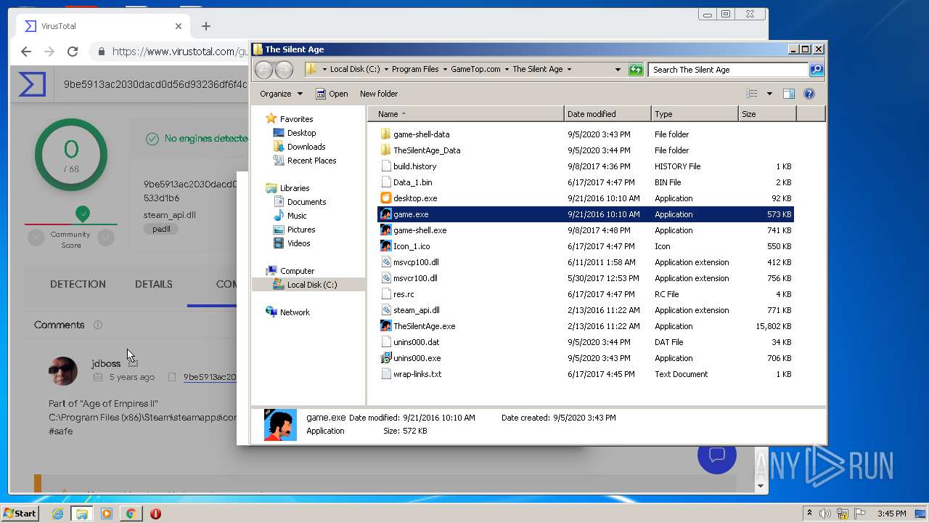Screen dimensions: 929x523
Task: Show hidden system tray icons
Action: [809, 514]
